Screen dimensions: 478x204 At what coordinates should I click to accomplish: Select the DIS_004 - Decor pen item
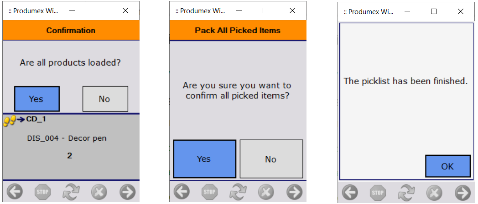pyautogui.click(x=67, y=138)
